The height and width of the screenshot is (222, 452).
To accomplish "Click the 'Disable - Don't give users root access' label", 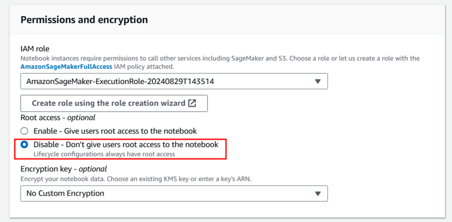I will point(126,145).
